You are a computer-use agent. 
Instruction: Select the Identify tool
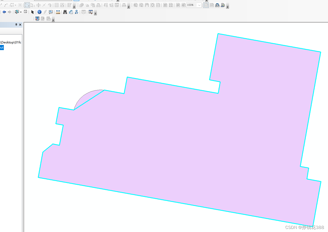click(x=39, y=12)
